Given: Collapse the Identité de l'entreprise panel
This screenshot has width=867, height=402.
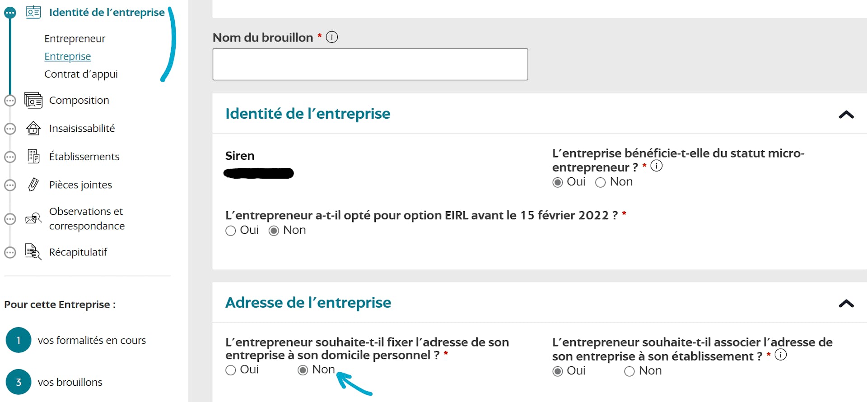Looking at the screenshot, I should (x=845, y=115).
